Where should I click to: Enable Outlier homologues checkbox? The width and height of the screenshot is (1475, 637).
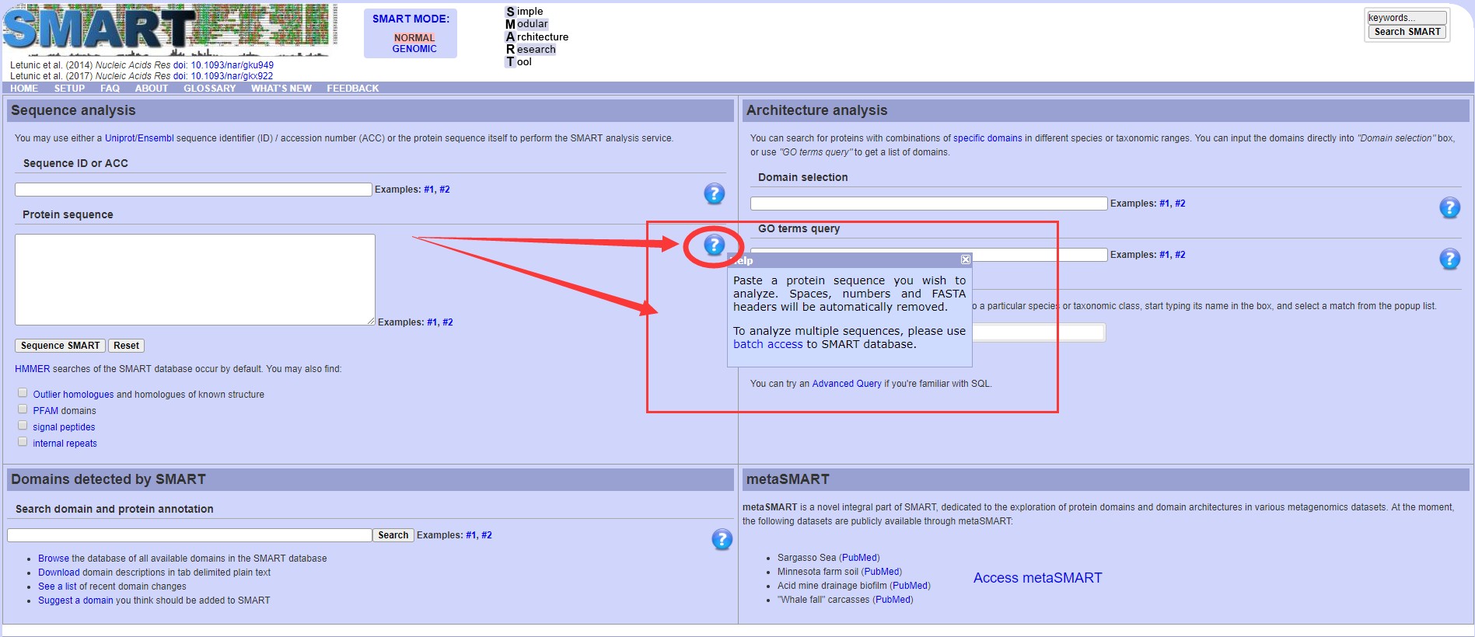[23, 393]
